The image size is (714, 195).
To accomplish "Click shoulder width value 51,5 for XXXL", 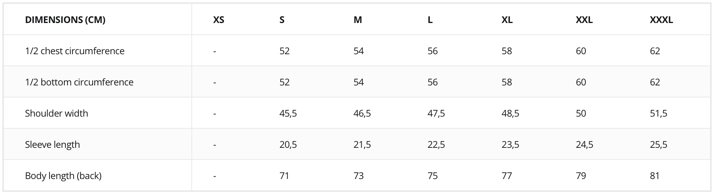I will (658, 113).
